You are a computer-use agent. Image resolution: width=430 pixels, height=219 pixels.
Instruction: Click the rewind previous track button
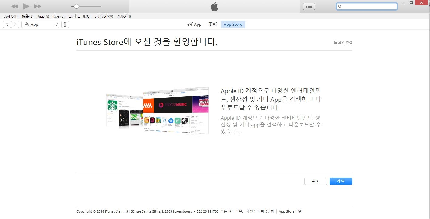pos(15,6)
